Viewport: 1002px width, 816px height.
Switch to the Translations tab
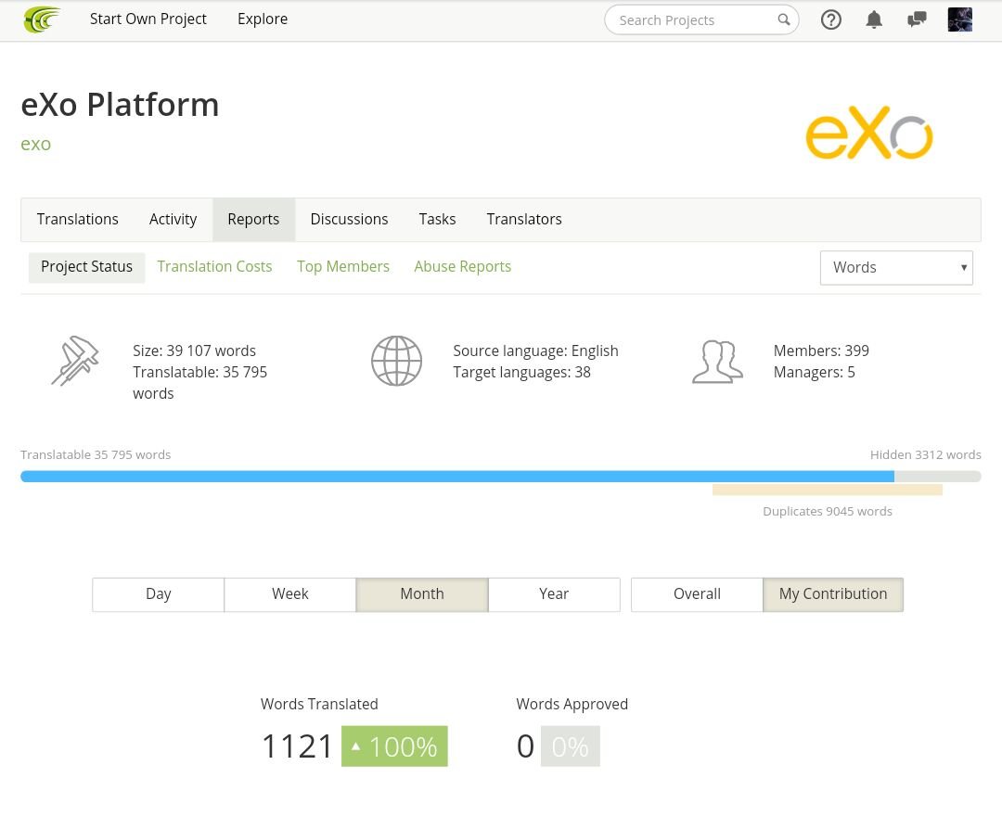pos(77,219)
